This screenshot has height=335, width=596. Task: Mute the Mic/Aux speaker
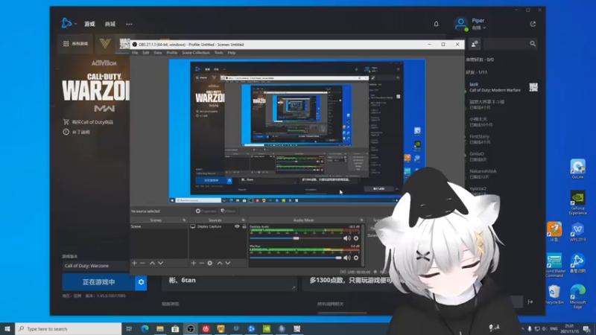(346, 258)
